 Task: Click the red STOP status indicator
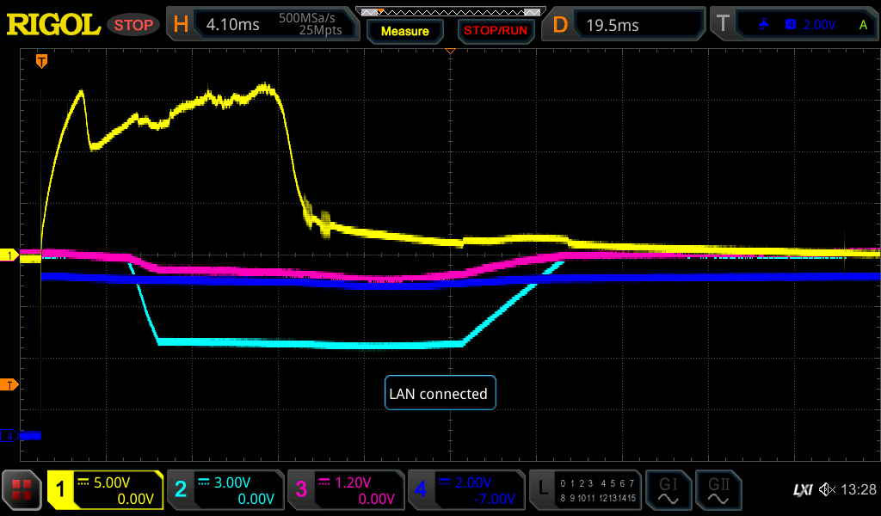click(133, 25)
